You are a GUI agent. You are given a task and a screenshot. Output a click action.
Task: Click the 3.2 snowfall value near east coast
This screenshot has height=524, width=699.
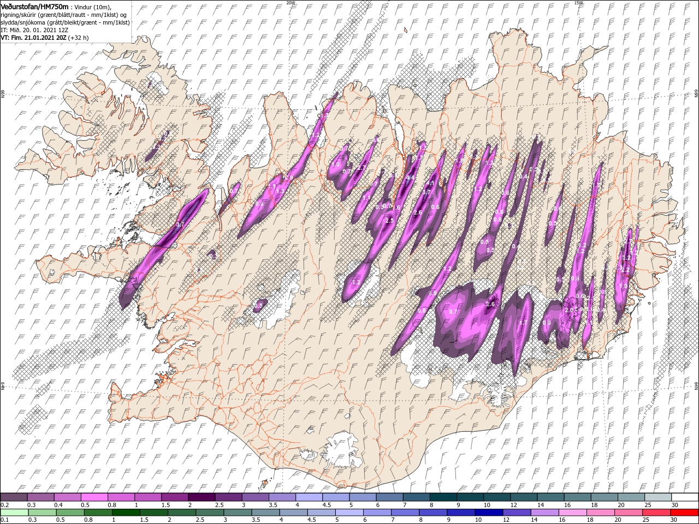(x=626, y=258)
